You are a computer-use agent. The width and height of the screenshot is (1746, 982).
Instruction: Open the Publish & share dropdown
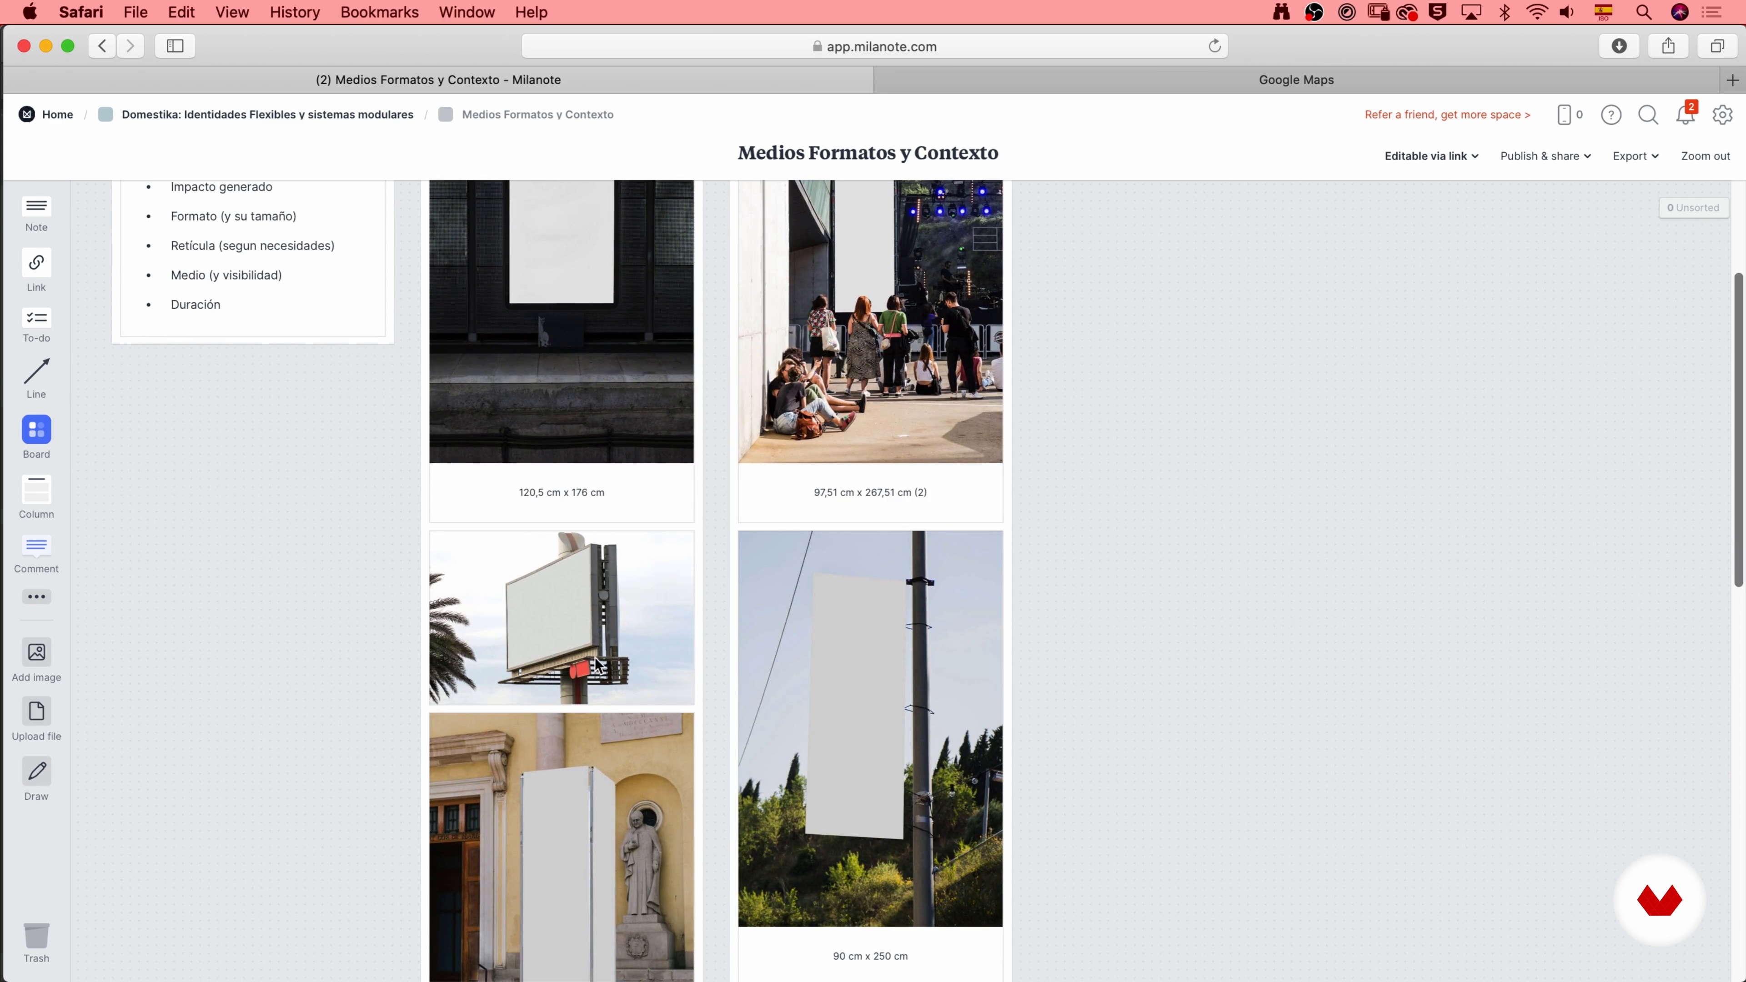tap(1545, 156)
